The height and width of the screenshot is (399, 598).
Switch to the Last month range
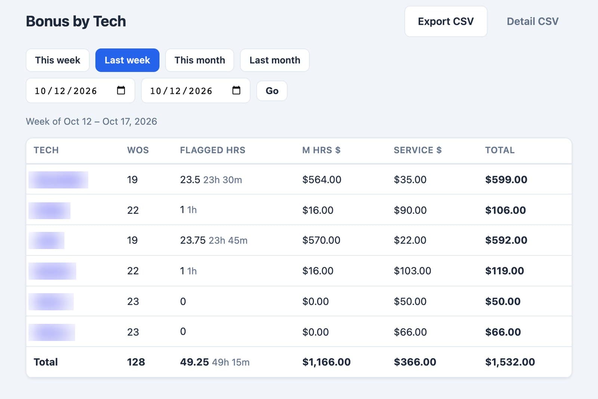pyautogui.click(x=275, y=60)
